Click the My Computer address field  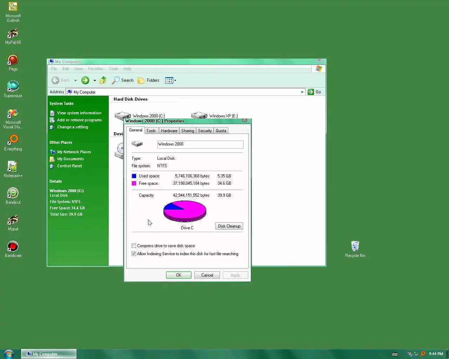click(185, 92)
